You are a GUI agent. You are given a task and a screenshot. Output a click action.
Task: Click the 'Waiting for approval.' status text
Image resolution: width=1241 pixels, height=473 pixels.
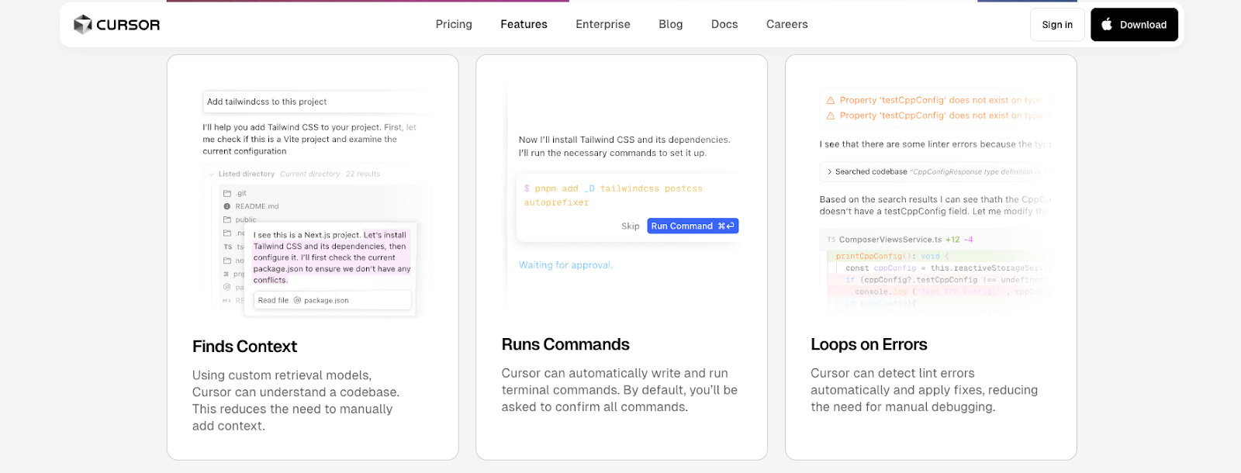(x=565, y=265)
